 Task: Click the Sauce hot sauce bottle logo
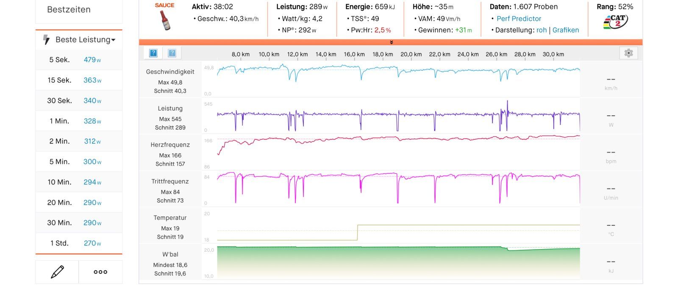coord(164,17)
